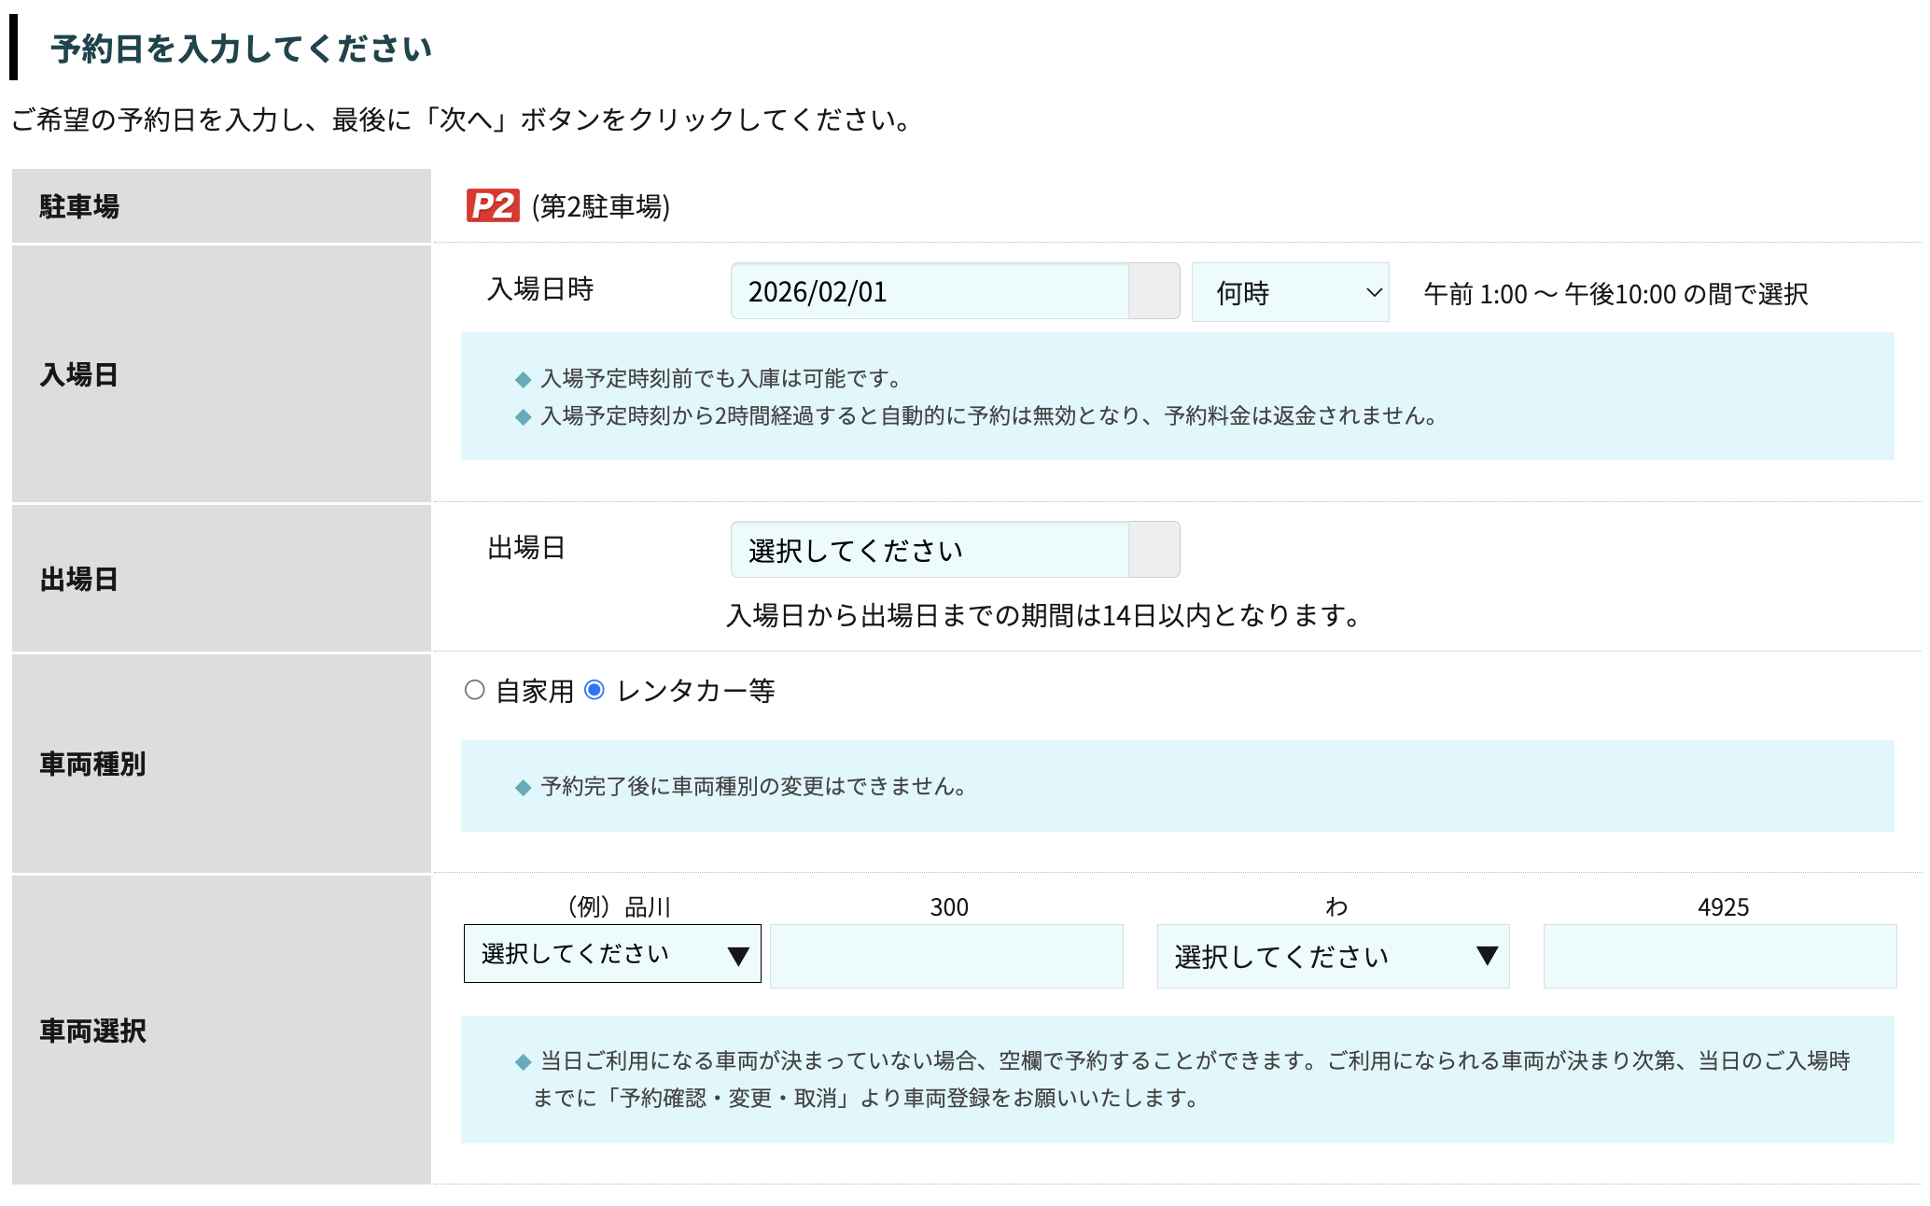Click the exit date field showing 選択してください
Screen dimensions: 1930x1206
click(x=929, y=550)
